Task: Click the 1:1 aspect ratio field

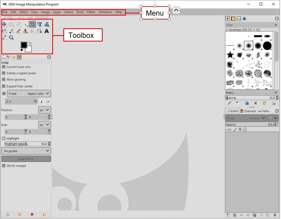Action: point(21,101)
